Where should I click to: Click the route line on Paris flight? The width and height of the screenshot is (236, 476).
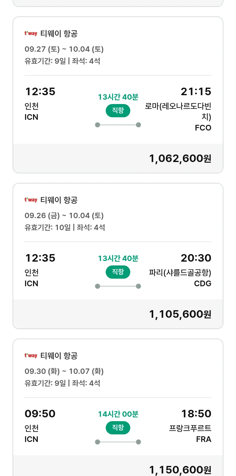[118, 286]
